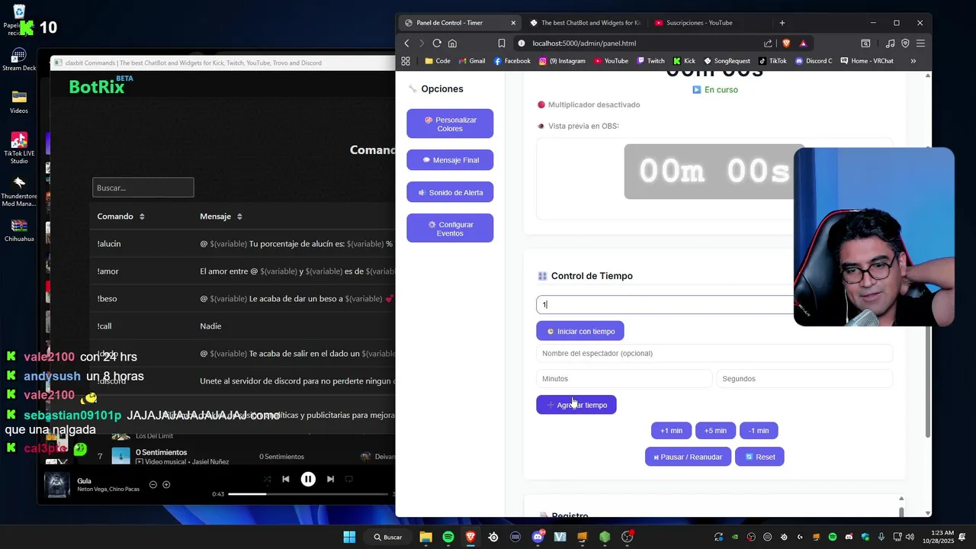Click the share page icon in address bar
The height and width of the screenshot is (549, 976).
tap(768, 43)
